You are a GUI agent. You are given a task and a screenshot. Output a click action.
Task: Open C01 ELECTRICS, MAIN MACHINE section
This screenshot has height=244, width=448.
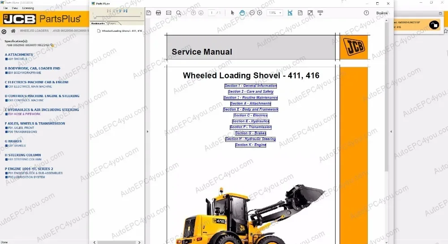(29, 86)
